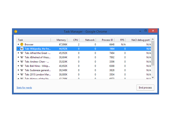171x123 pixels.
Task: Click Wikipedia icon of the Alfred the Great tab
Action: 22,53
